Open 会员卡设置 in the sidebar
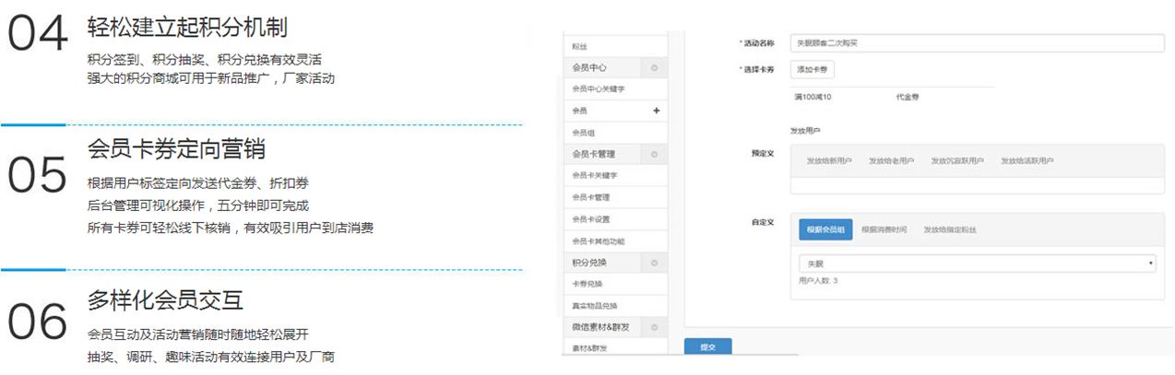This screenshot has width=1175, height=375. pos(591,219)
